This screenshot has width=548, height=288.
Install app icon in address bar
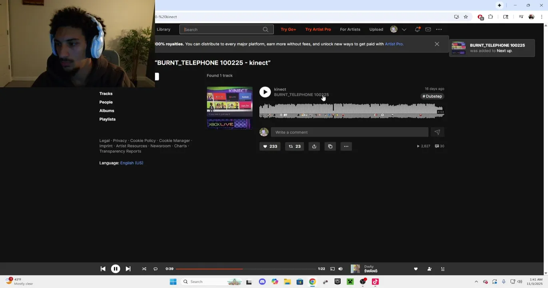tap(456, 17)
